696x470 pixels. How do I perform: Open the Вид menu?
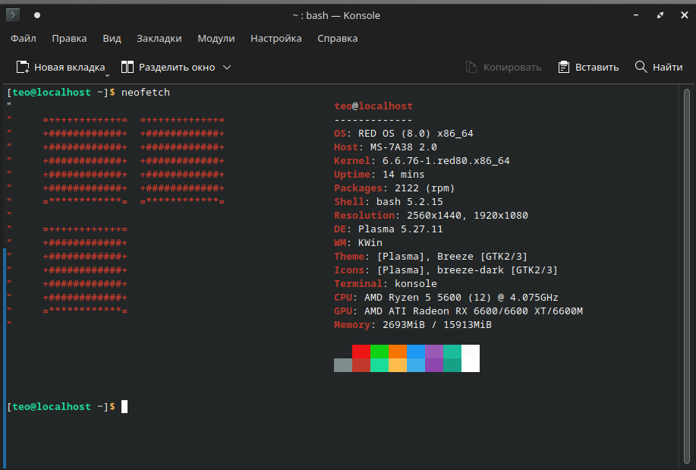(x=112, y=39)
